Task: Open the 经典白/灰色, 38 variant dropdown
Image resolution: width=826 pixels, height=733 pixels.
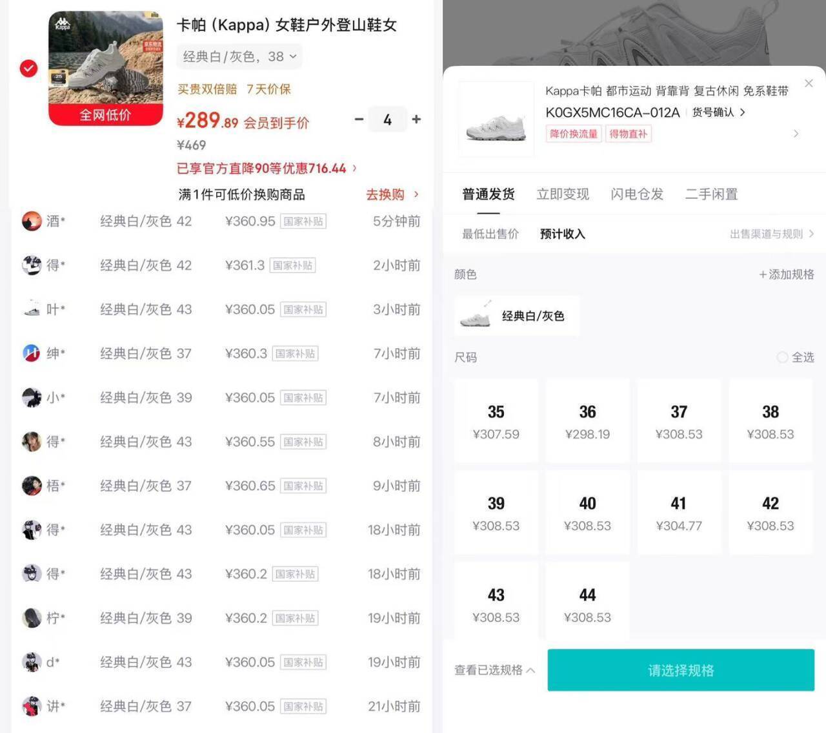Action: click(x=239, y=56)
